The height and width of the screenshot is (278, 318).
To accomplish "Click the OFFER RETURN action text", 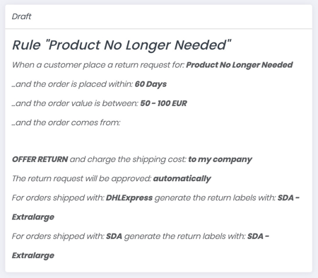I will 40,159.
